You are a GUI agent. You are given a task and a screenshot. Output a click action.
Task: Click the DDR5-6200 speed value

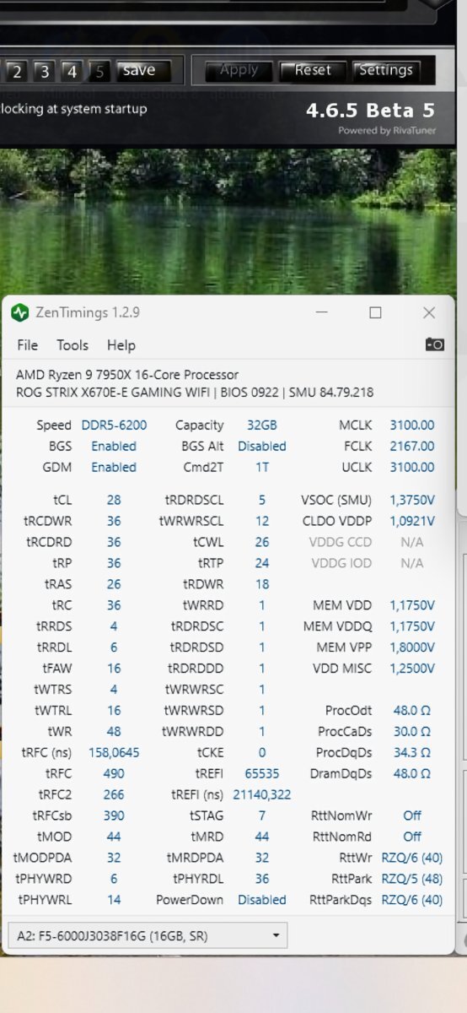pos(114,425)
